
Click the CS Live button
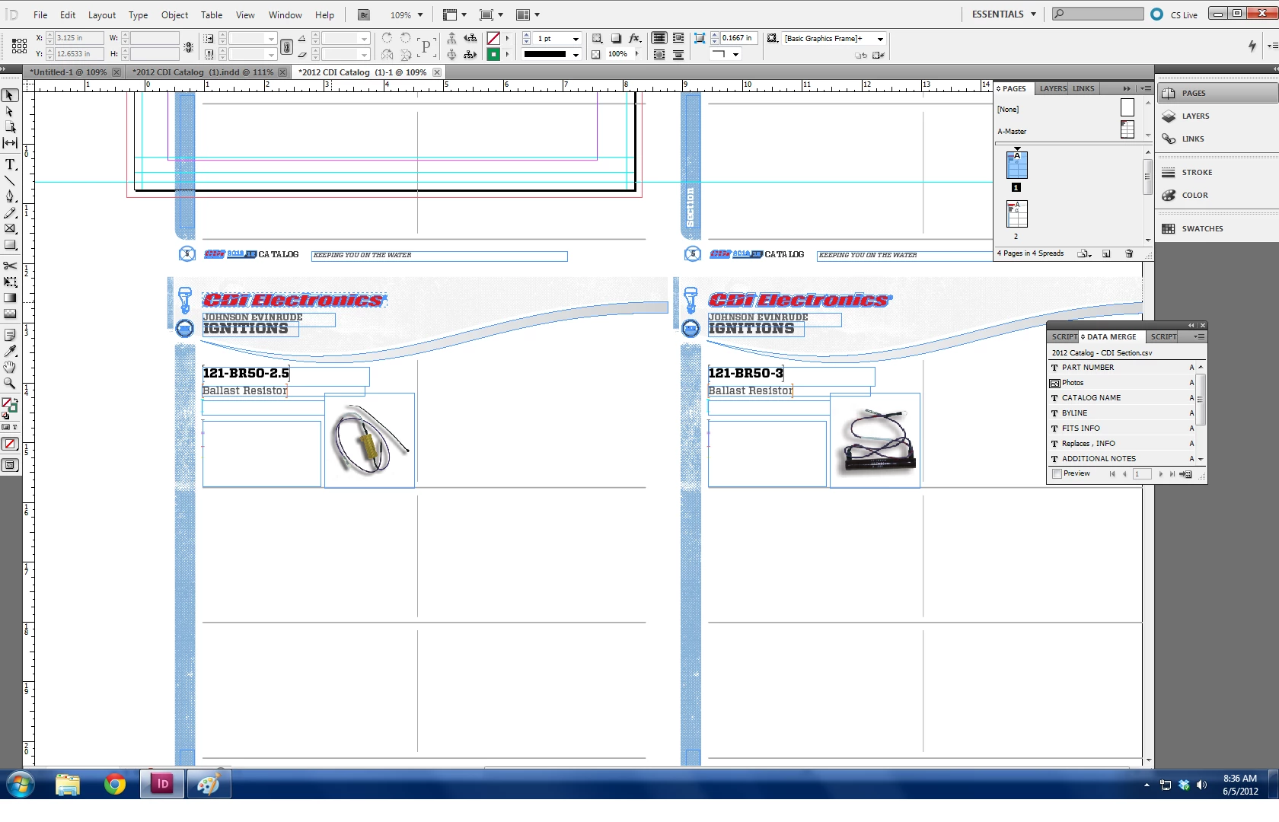[1174, 14]
